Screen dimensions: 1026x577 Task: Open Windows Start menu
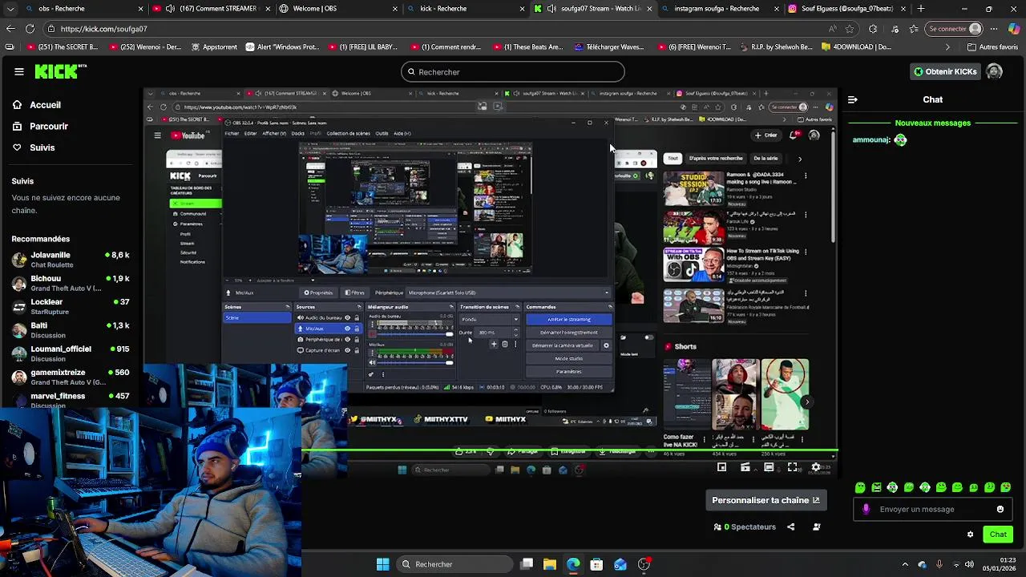[x=382, y=564]
